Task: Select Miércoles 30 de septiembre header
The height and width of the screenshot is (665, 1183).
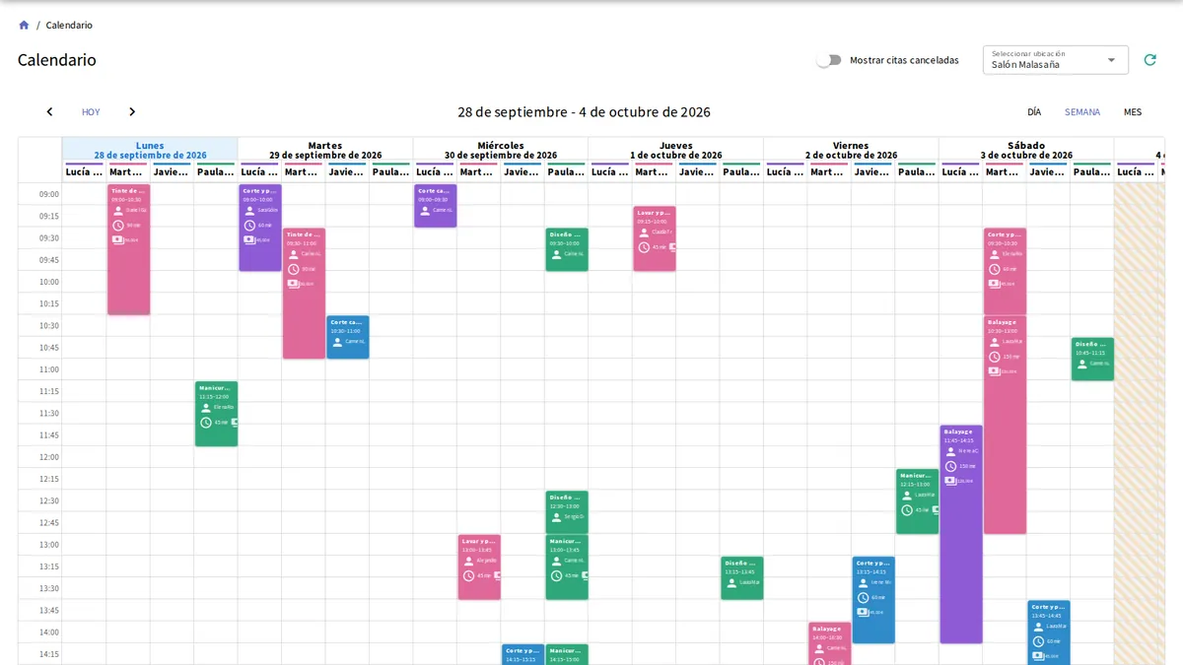Action: (x=500, y=150)
